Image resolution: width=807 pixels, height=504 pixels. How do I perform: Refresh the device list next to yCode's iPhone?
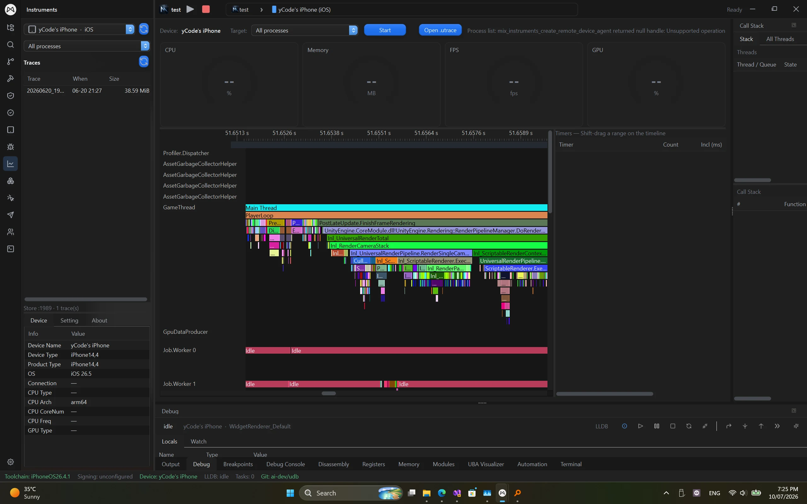tap(144, 29)
